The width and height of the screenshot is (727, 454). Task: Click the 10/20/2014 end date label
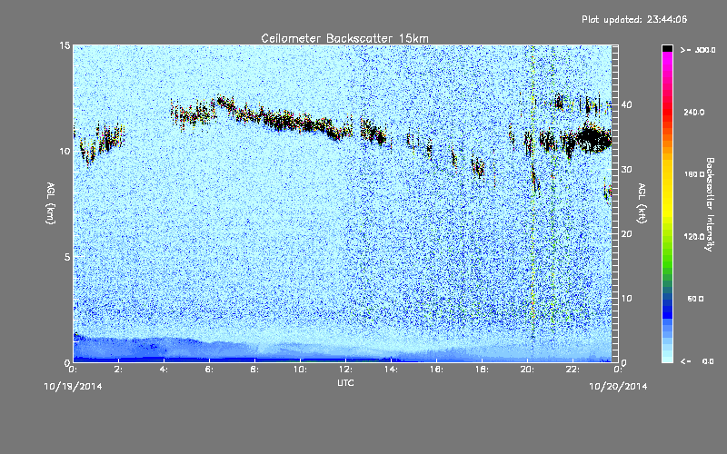[618, 387]
